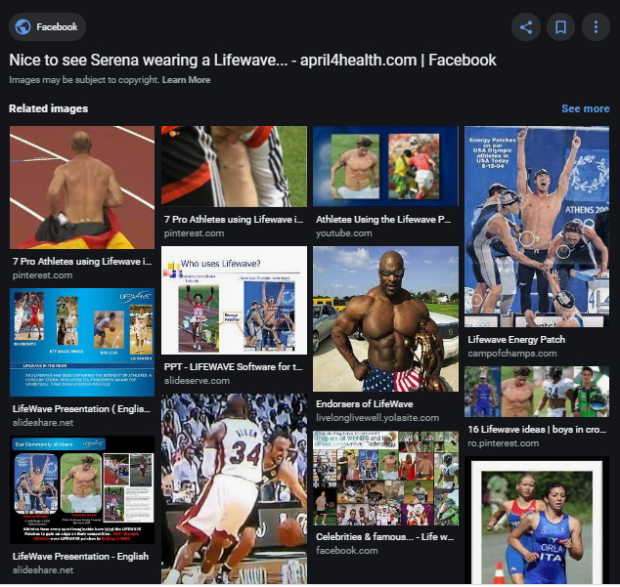This screenshot has height=587, width=620.
Task: Open the Learn More copyright link
Action: point(186,80)
